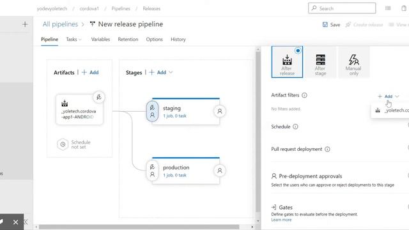Open Artifact filters Add dropdown
Viewport: 409px width, 230px height.
pos(389,96)
